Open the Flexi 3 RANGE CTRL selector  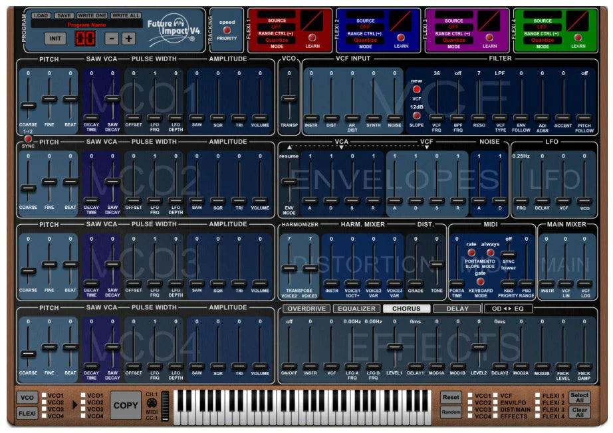coord(453,34)
